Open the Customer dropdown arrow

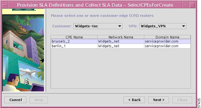point(120,26)
